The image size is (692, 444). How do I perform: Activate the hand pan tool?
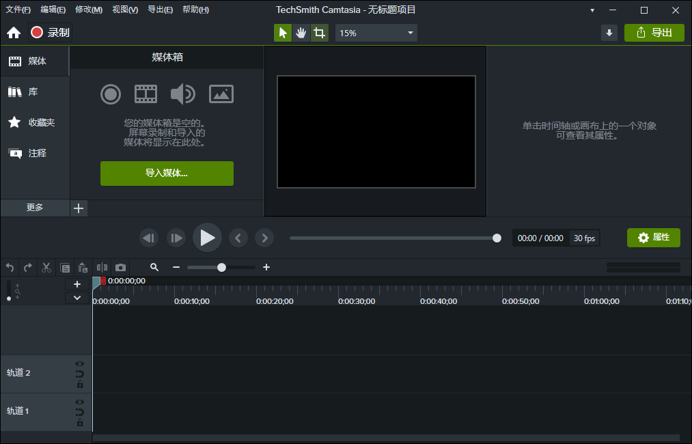[x=301, y=33]
